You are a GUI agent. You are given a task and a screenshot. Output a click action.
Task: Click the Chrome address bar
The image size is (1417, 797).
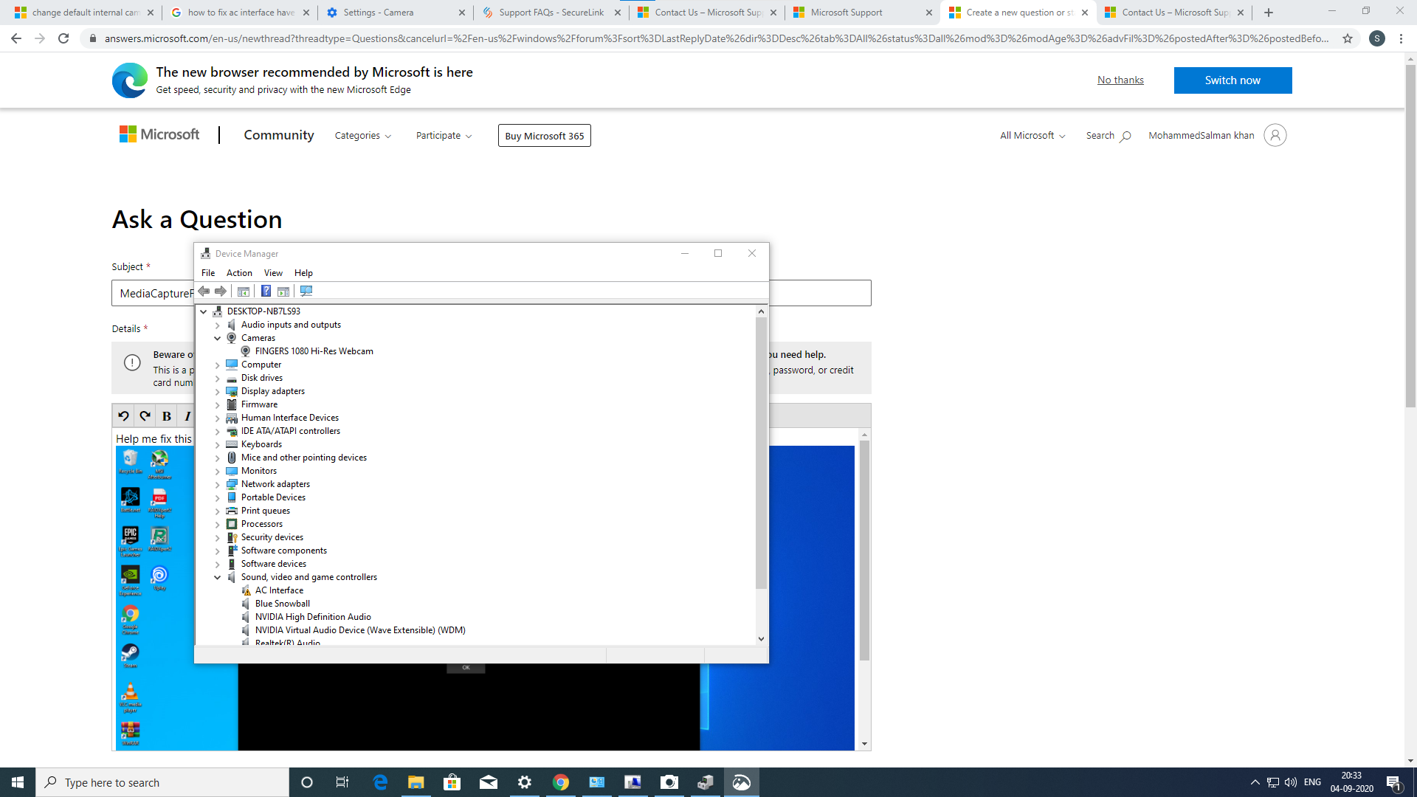[x=714, y=38]
